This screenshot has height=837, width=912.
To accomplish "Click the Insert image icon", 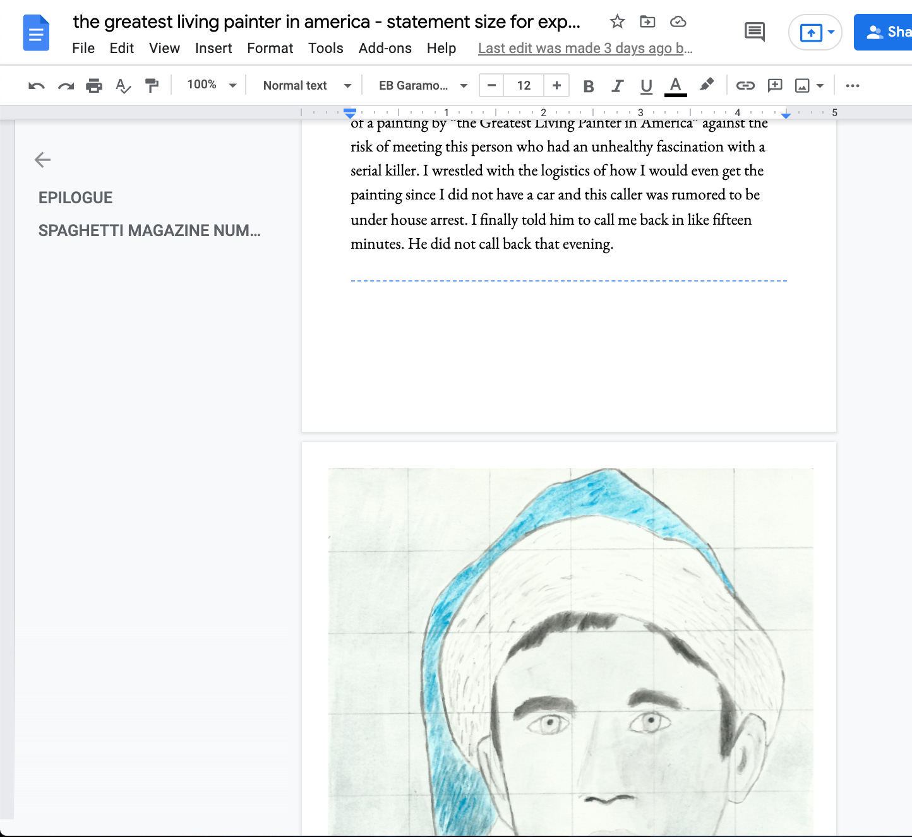I will click(x=802, y=86).
